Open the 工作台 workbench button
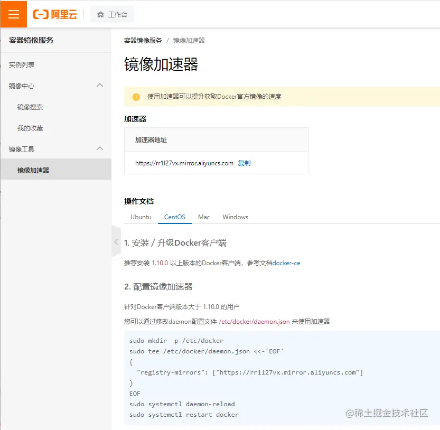 coord(112,14)
